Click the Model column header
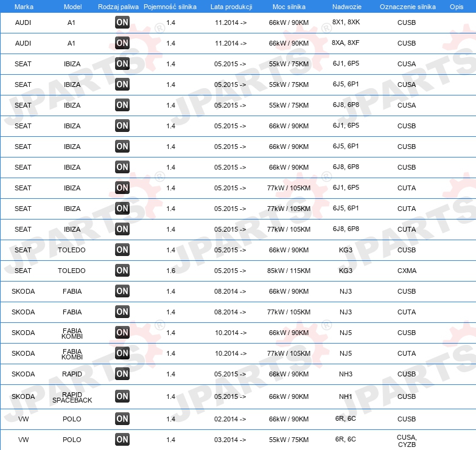 click(72, 7)
